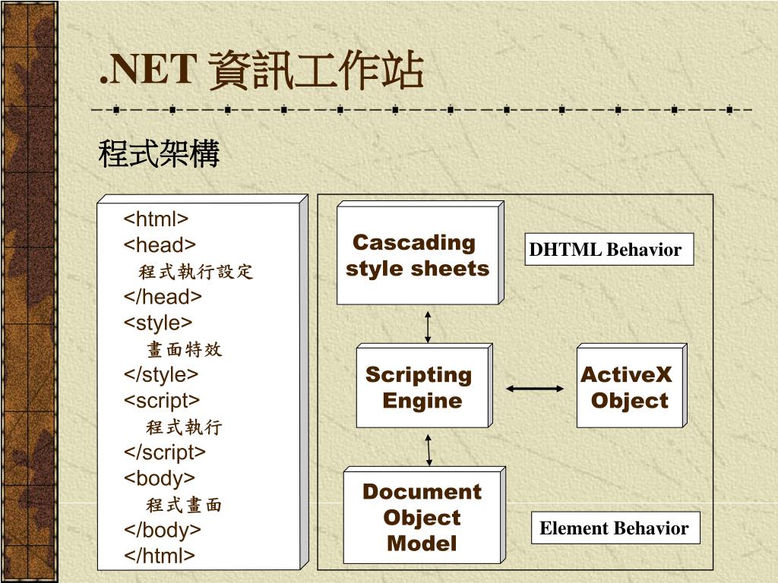Click the '<script>' opening tag line
The image size is (778, 583).
162,401
